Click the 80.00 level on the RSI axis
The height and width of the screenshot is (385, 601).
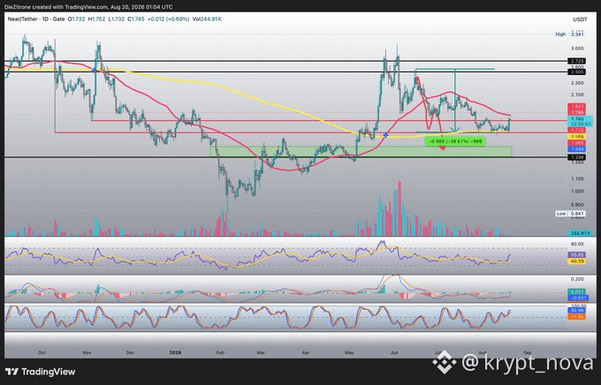click(x=577, y=244)
